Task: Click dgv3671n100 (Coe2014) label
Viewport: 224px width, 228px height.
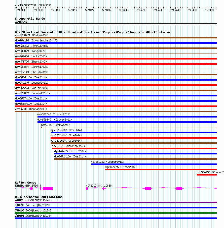Action: point(66,141)
